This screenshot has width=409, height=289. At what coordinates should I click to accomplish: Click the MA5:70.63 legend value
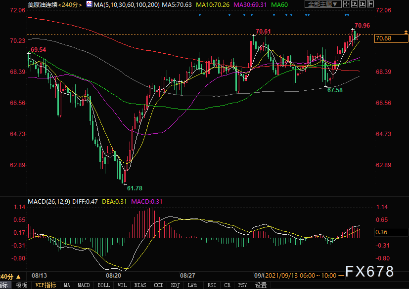[177, 4]
